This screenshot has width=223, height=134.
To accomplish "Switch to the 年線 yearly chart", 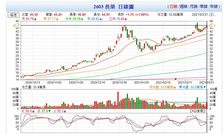I will [x=214, y=6].
